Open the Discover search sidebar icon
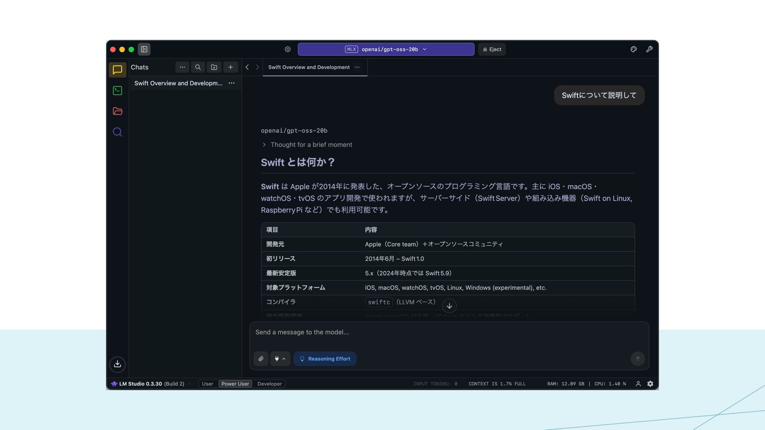The height and width of the screenshot is (430, 765). point(117,132)
